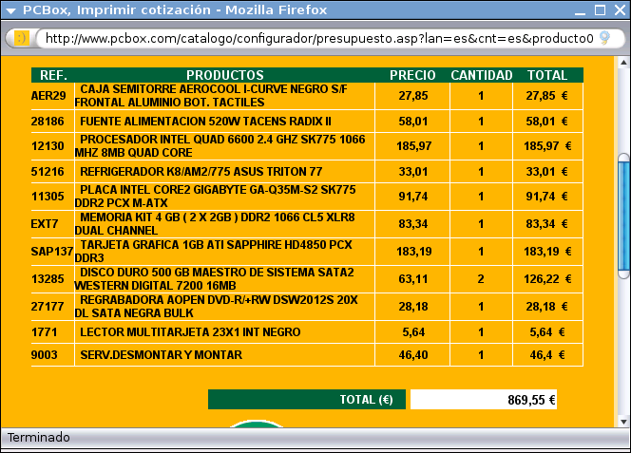Click the vertical scrollbar thumb
Screen dimensions: 631x453
623,216
